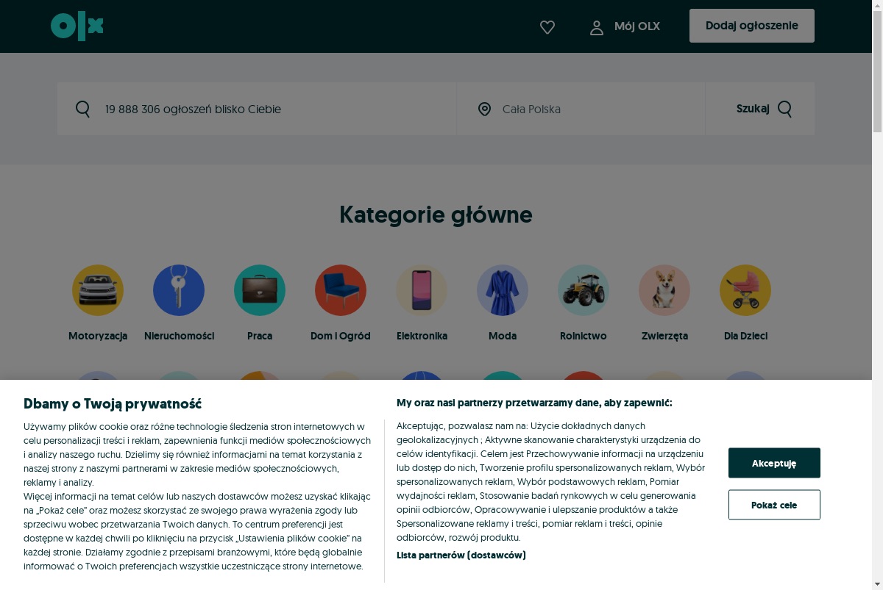The height and width of the screenshot is (590, 883).
Task: Select the Nieruchomości key icon
Action: [179, 290]
